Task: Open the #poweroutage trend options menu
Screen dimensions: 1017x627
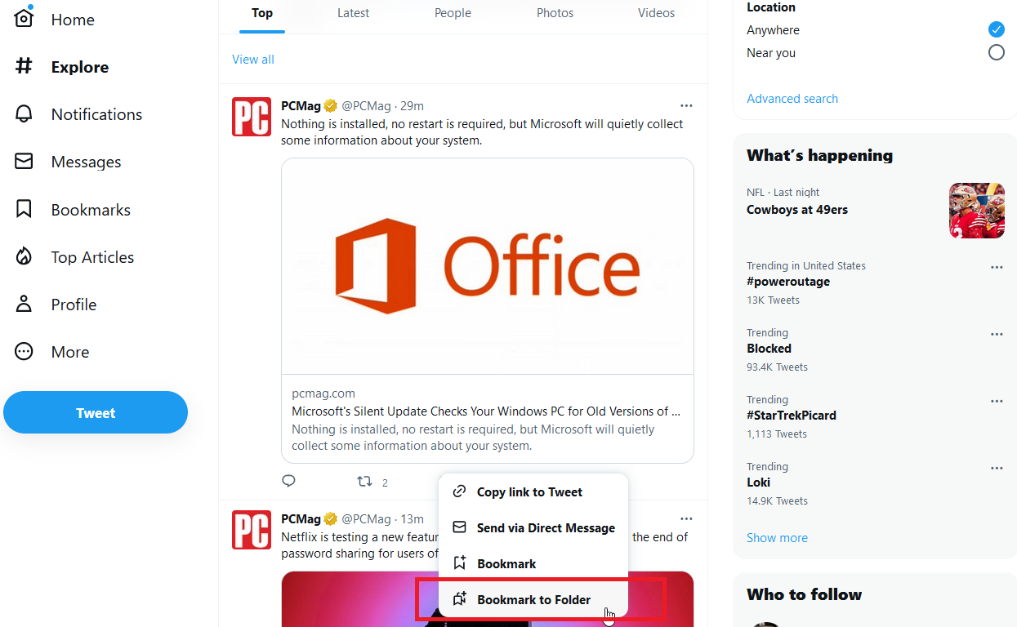Action: [996, 267]
